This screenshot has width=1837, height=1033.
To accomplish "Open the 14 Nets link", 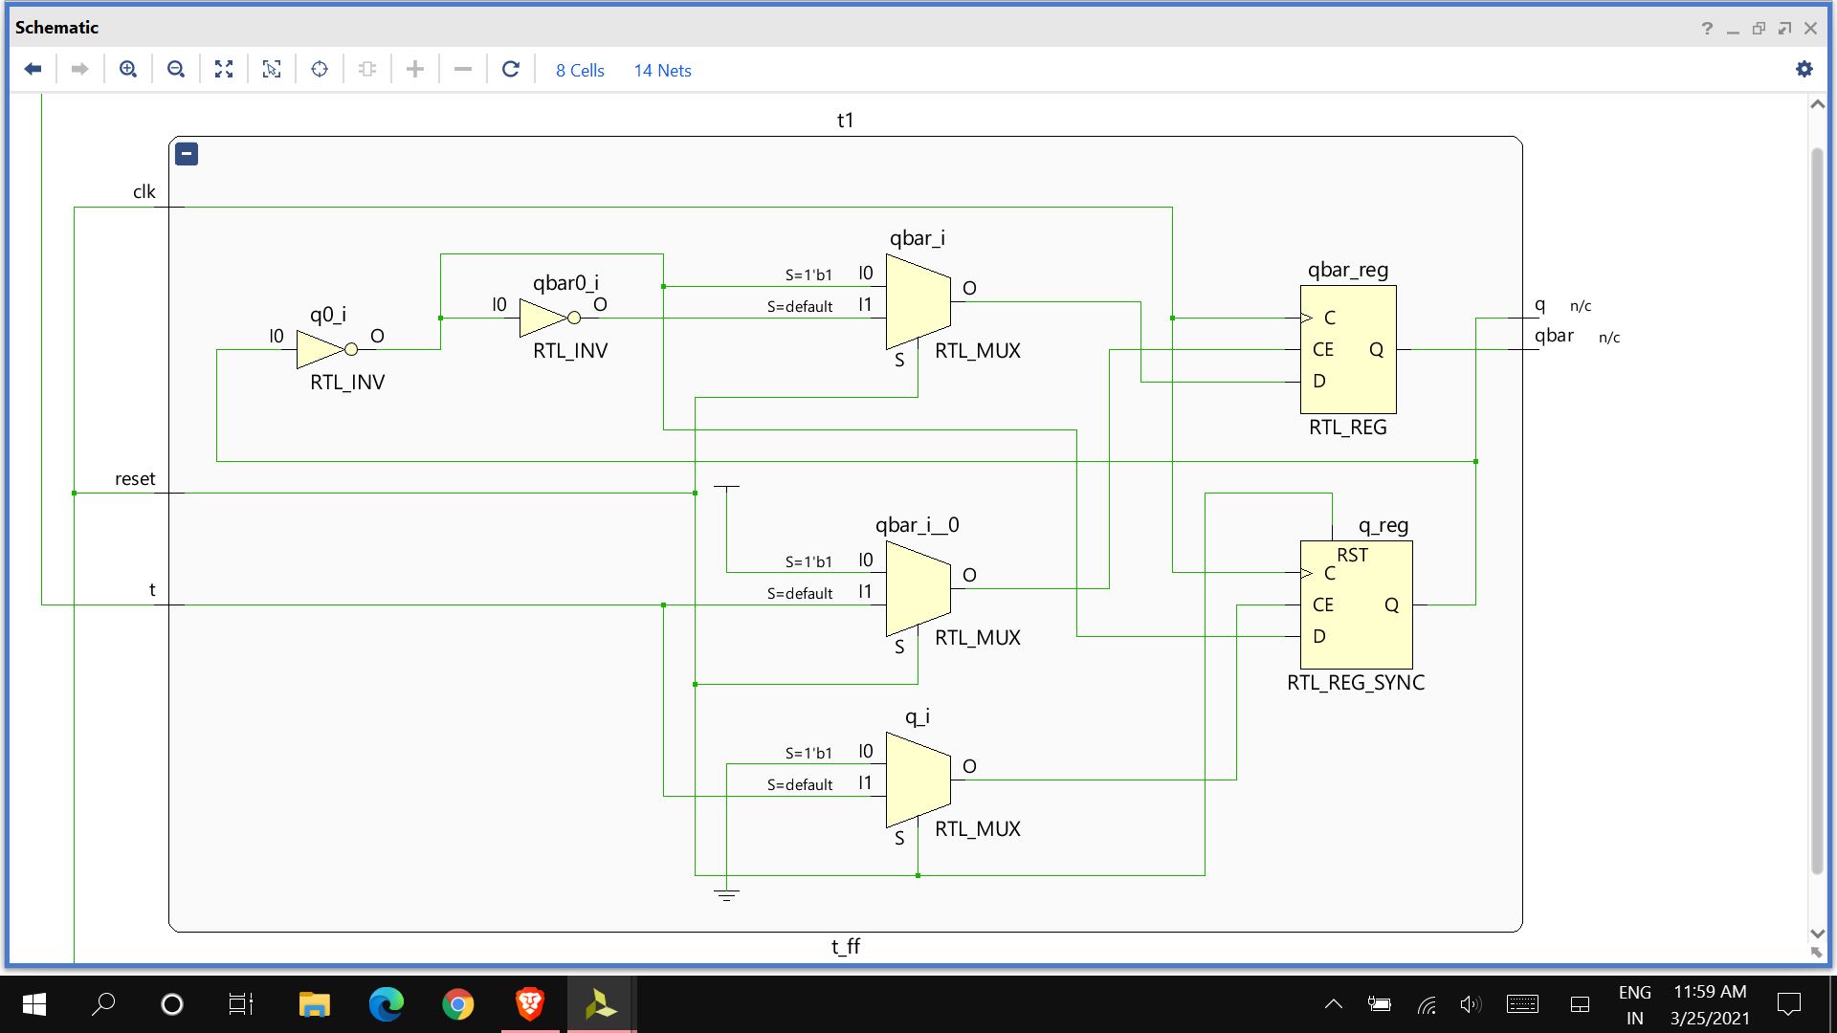I will click(662, 71).
